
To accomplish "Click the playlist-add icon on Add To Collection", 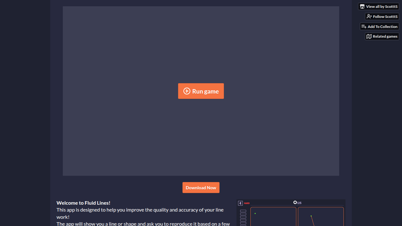I will (x=364, y=27).
